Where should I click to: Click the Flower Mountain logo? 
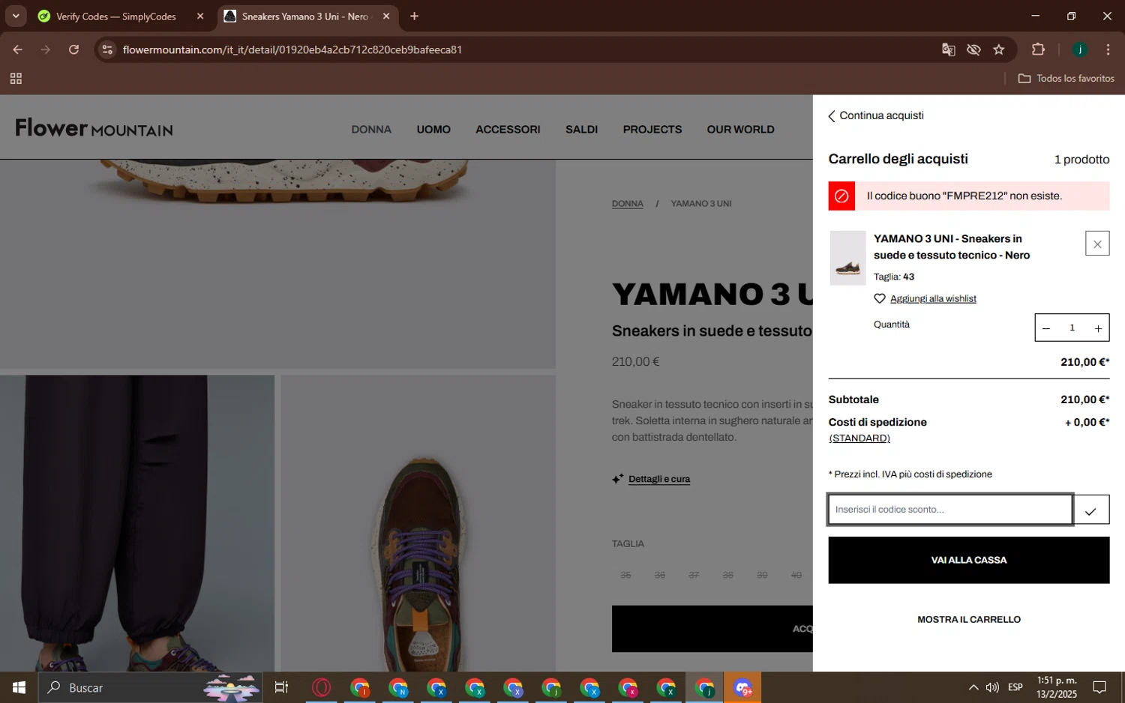(94, 128)
